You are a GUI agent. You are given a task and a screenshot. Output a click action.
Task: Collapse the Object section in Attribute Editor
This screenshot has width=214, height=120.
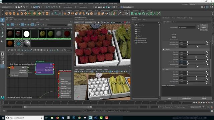[164, 50]
